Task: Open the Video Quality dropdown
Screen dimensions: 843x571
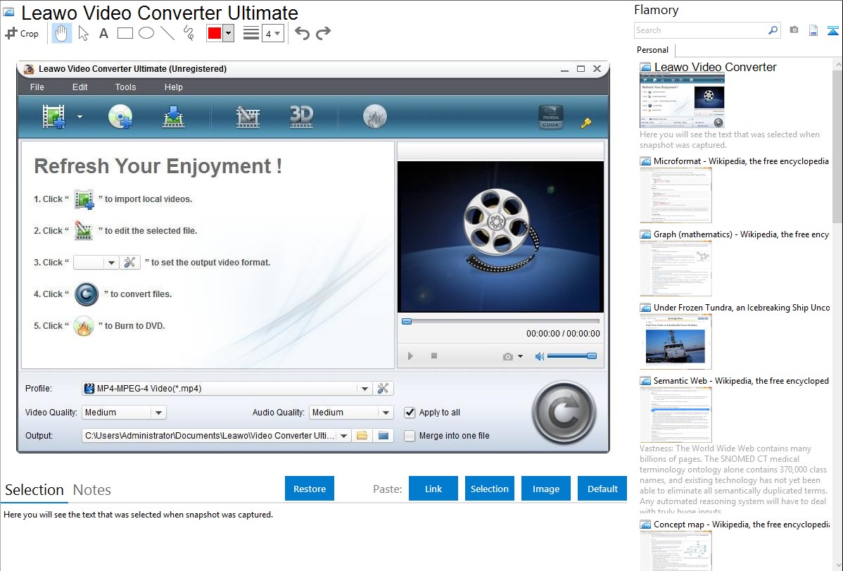Action: (158, 413)
